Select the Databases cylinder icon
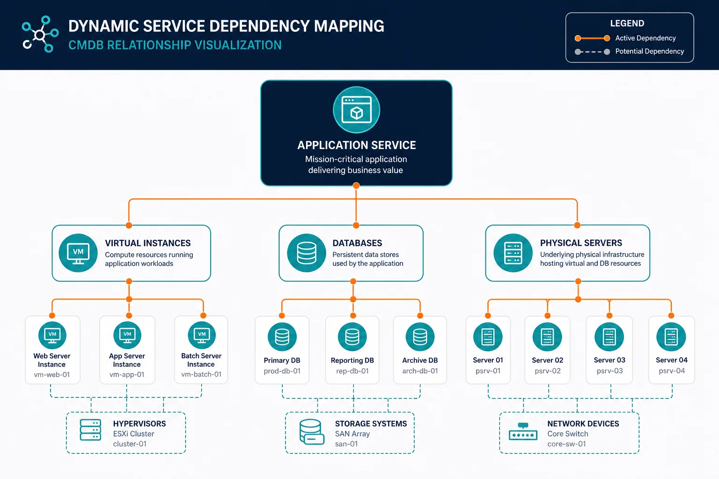 click(x=307, y=253)
